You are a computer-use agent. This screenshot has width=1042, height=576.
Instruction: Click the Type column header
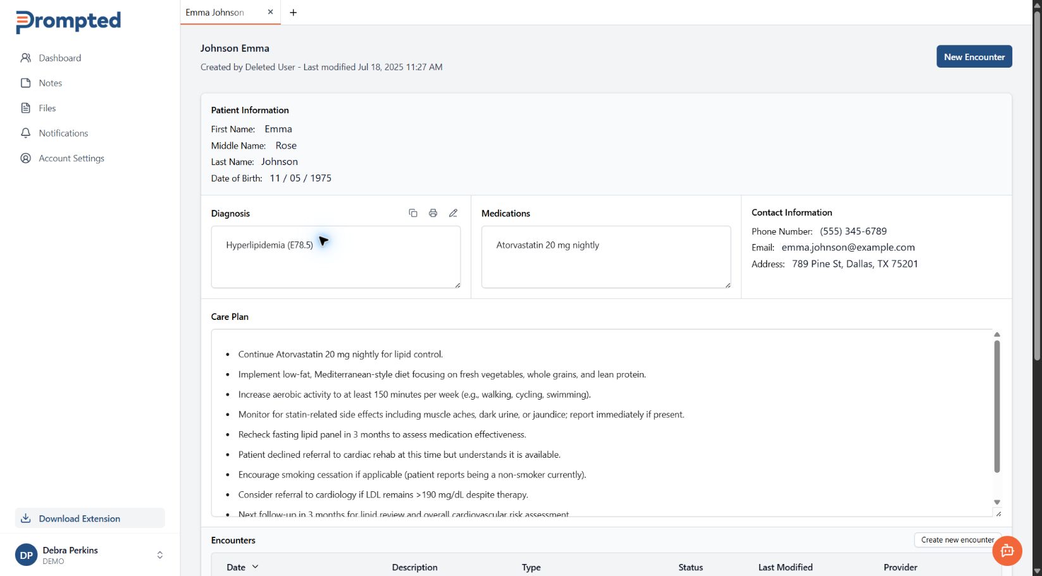tap(531, 567)
